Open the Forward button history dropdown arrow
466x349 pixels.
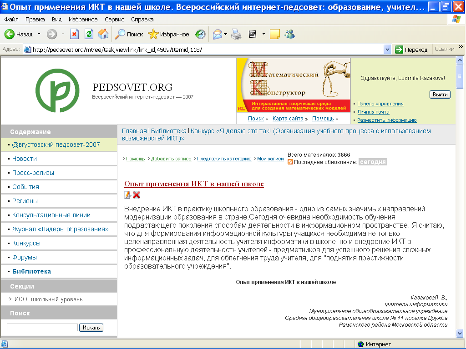coord(63,35)
